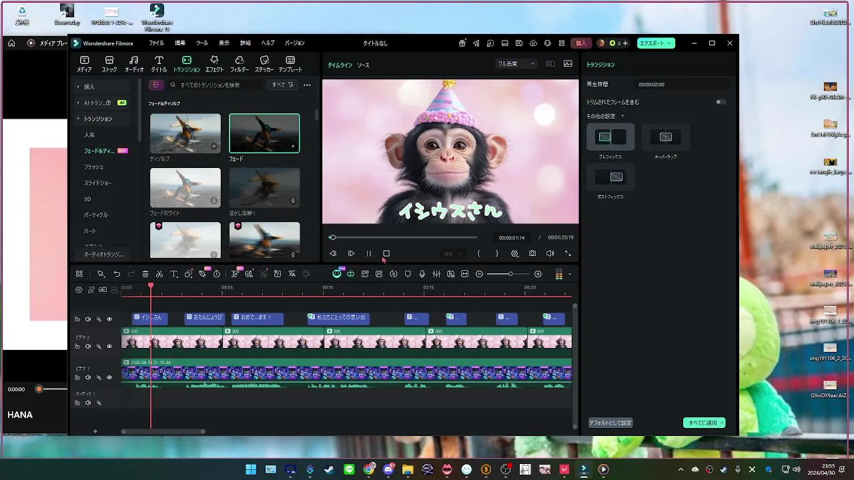The width and height of the screenshot is (854, 480).
Task: Click the gift icon in Filmora title bar
Action: pyautogui.click(x=462, y=43)
